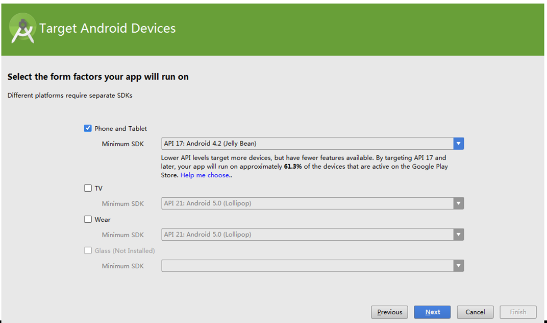The width and height of the screenshot is (547, 323).
Task: Click the Android Studio logo icon
Action: pos(22,29)
